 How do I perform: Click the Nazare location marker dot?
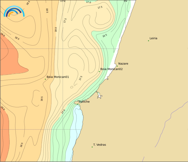[x=117, y=66]
